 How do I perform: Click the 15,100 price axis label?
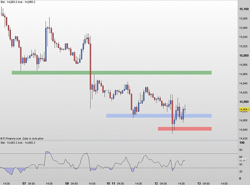(244, 9)
